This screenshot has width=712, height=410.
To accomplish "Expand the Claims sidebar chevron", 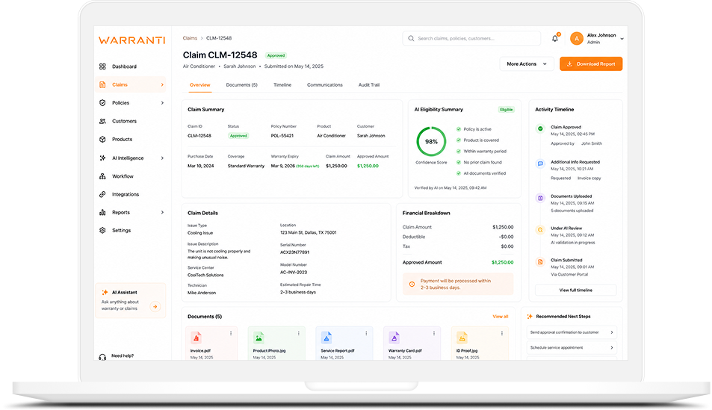I will (162, 85).
